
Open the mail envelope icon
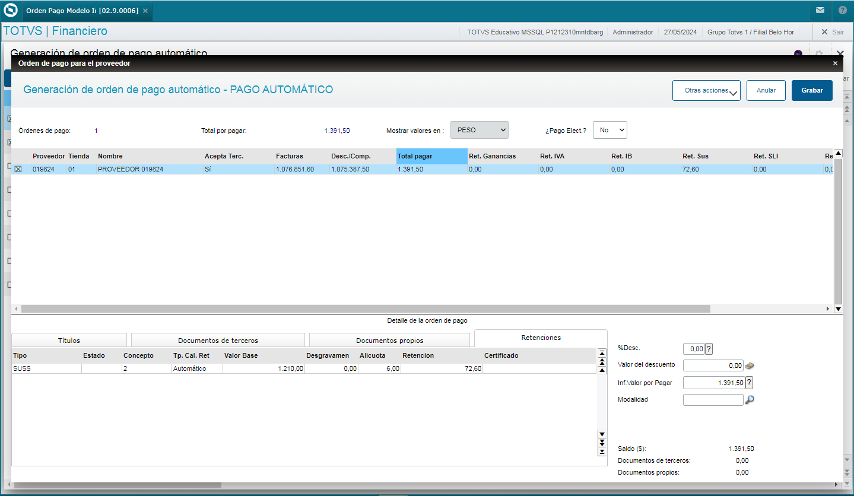click(820, 10)
